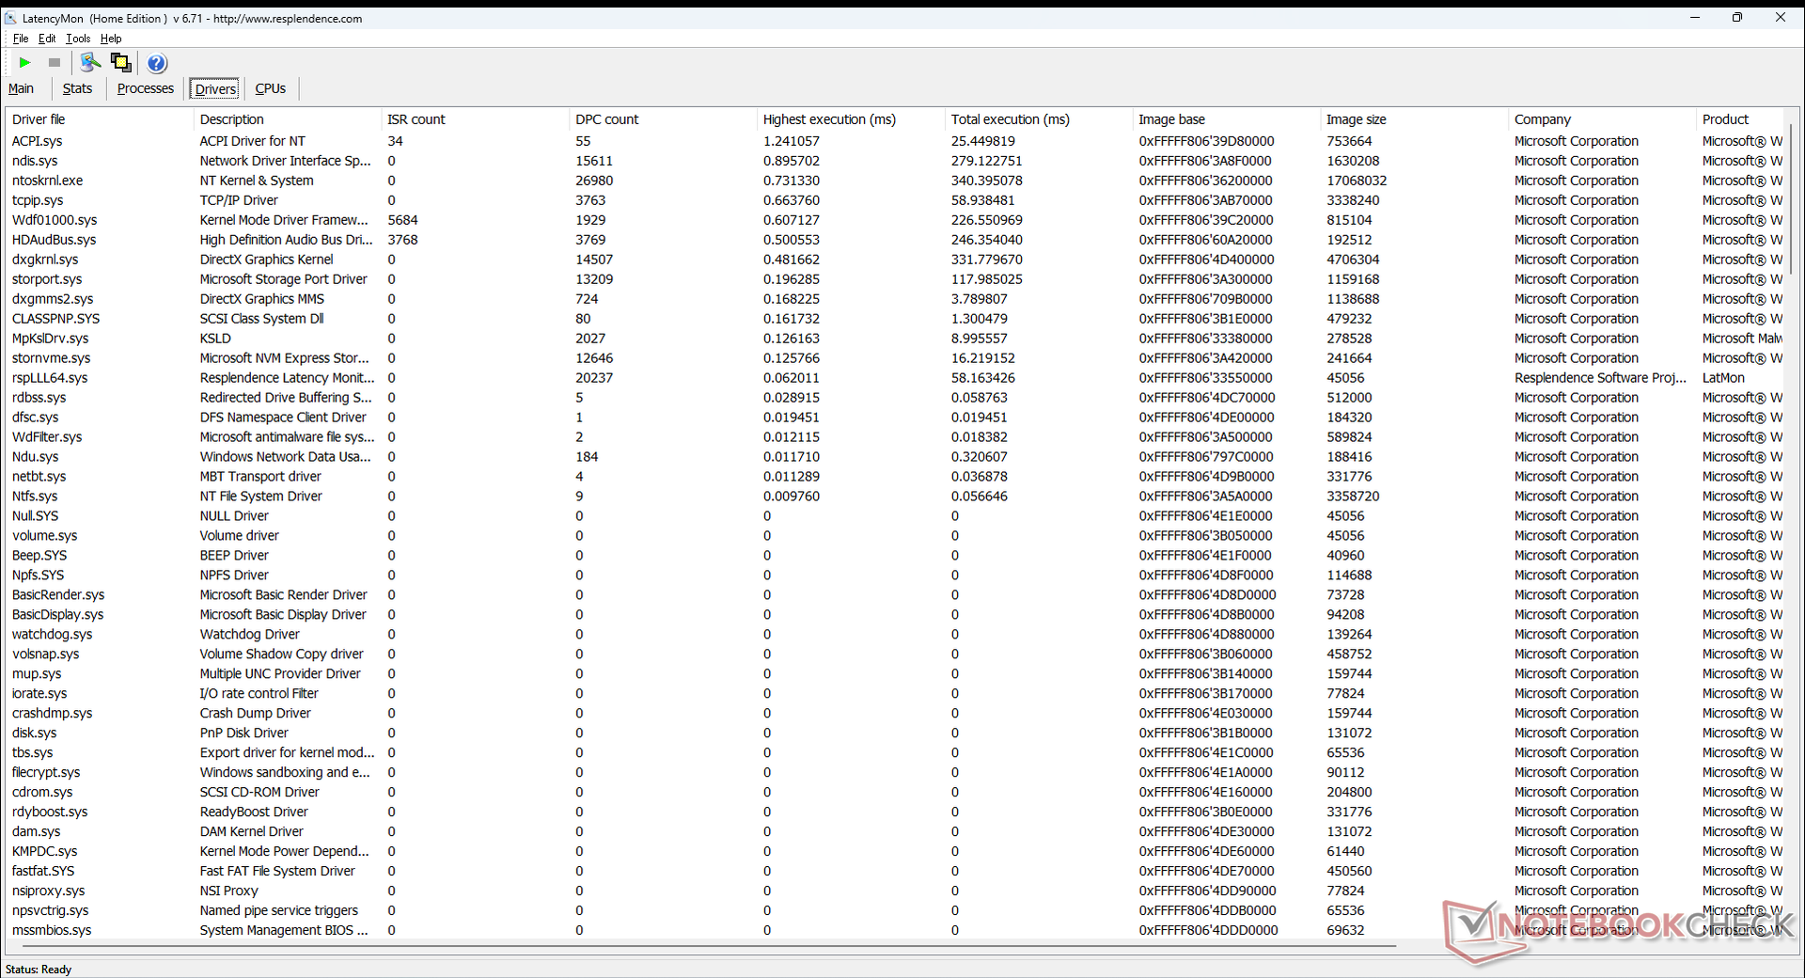This screenshot has height=978, width=1805.
Task: Click image base 0xFFFFF806'36200000
Action: (1206, 181)
